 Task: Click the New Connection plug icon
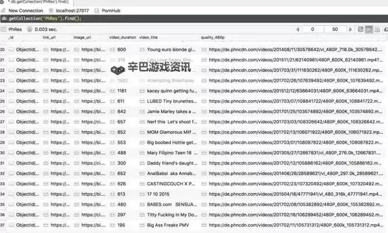4,10
